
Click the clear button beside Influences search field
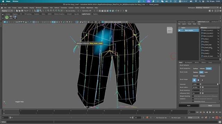point(220,60)
